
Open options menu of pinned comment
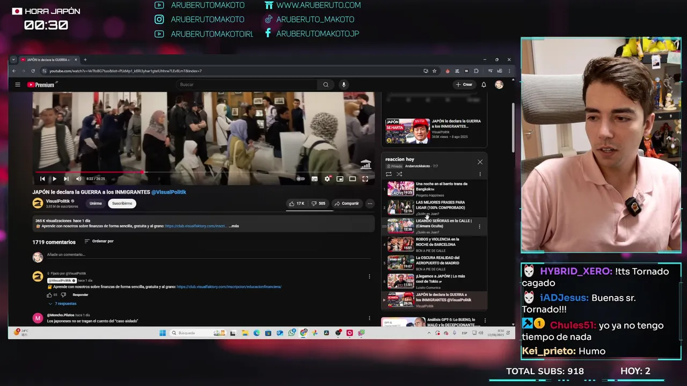(x=369, y=277)
